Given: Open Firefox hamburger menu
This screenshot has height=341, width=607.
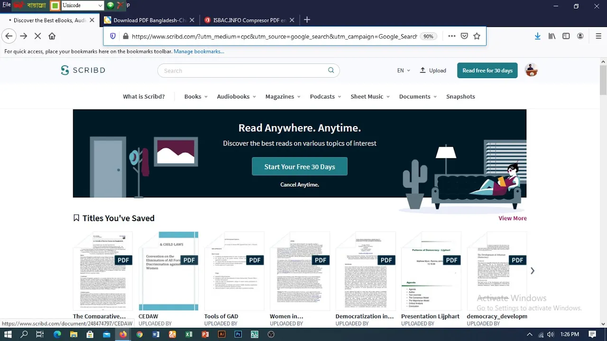Looking at the screenshot, I should pos(598,36).
